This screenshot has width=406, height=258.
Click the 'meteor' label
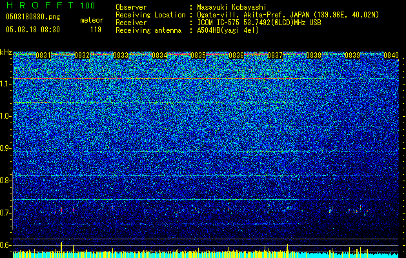point(92,20)
